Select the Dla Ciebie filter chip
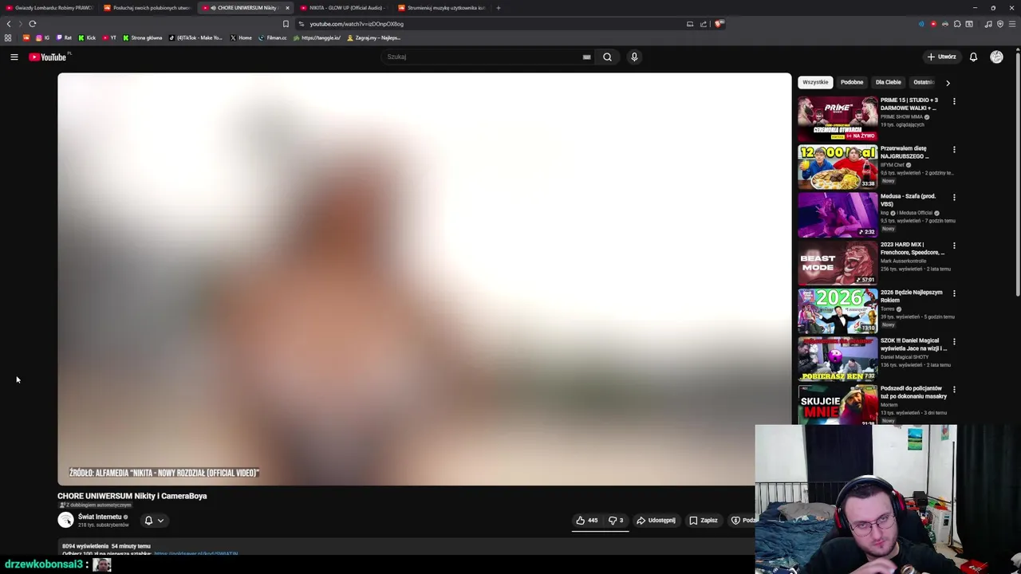1021x574 pixels. pos(888,82)
